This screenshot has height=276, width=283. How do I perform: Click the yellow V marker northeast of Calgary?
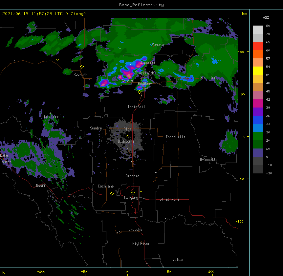141,191
